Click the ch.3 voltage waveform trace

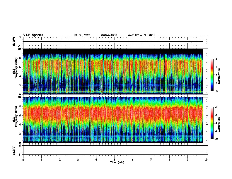(113, 150)
